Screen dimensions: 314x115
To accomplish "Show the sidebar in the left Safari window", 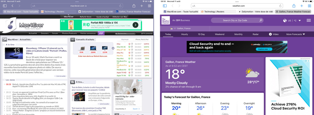I will click(5, 6).
